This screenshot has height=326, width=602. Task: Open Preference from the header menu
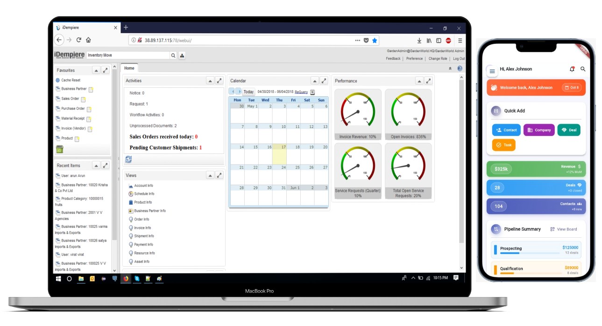(x=414, y=58)
